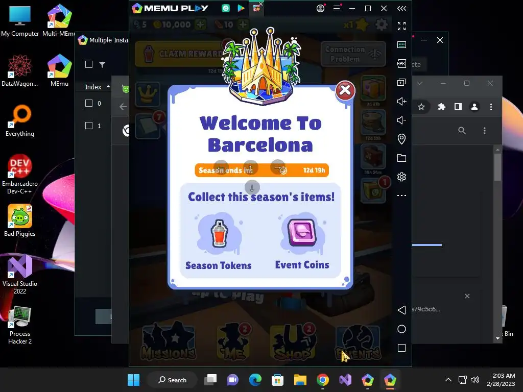Open MEmu hamburger menu in title bar
This screenshot has height=392, width=523.
337,8
